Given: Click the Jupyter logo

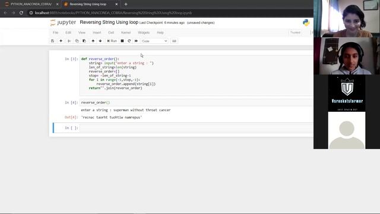Looking at the screenshot, I should 63,23.
